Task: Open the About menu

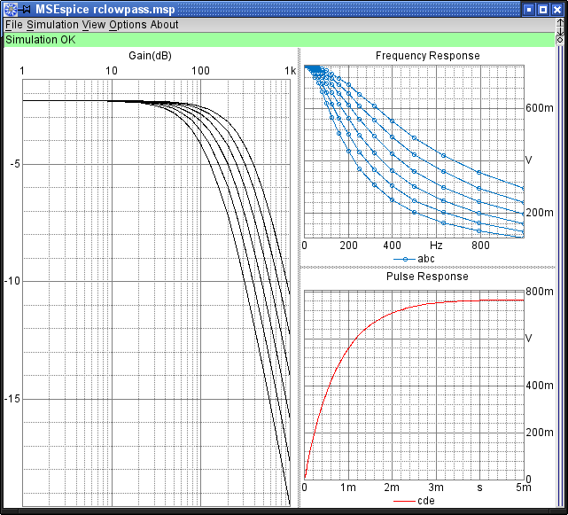Action: [164, 25]
